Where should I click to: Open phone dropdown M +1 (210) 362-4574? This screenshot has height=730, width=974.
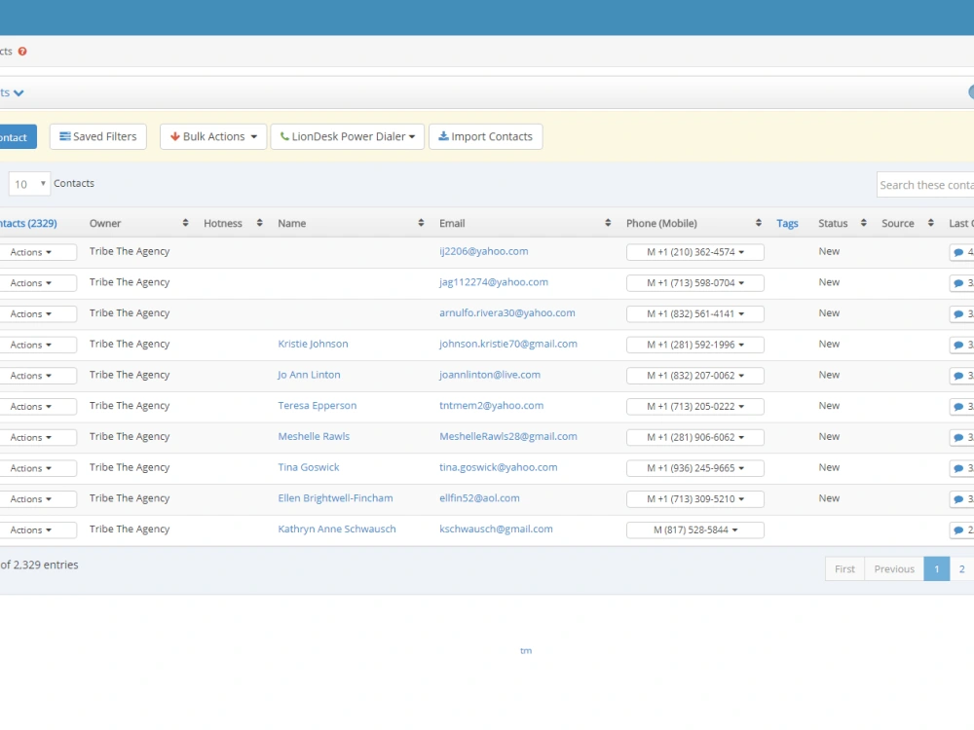click(695, 252)
